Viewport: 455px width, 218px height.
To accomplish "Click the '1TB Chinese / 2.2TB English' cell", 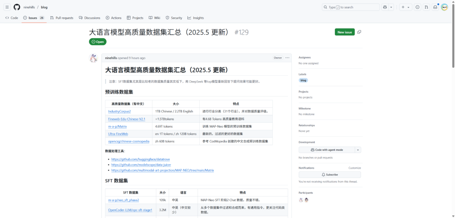I will (176, 112).
